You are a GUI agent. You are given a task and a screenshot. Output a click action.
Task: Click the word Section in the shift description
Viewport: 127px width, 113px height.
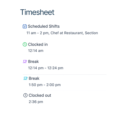(x=91, y=33)
